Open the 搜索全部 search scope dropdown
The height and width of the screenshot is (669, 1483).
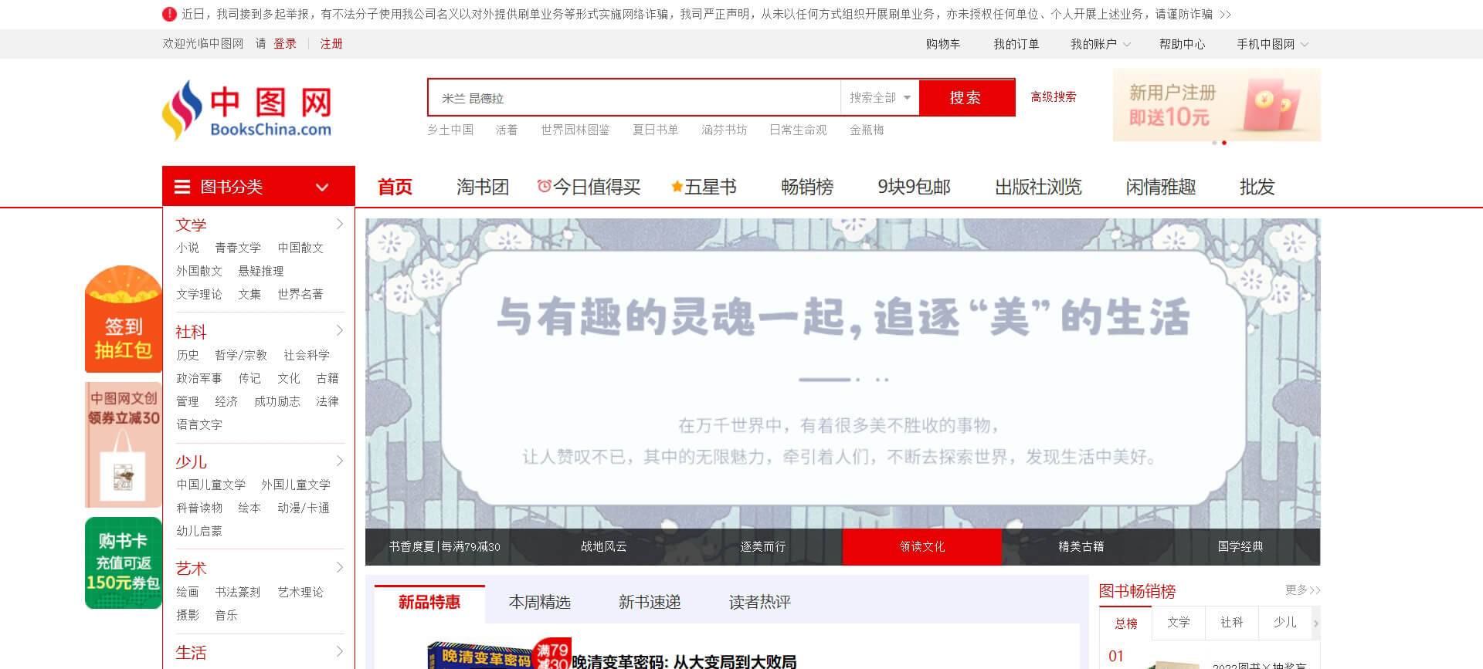point(880,98)
